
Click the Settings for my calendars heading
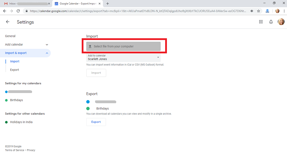pyautogui.click(x=23, y=83)
